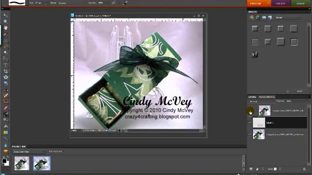Select the Paint Bucket tool
Viewport: 312px width, 175px height.
[x=5, y=126]
